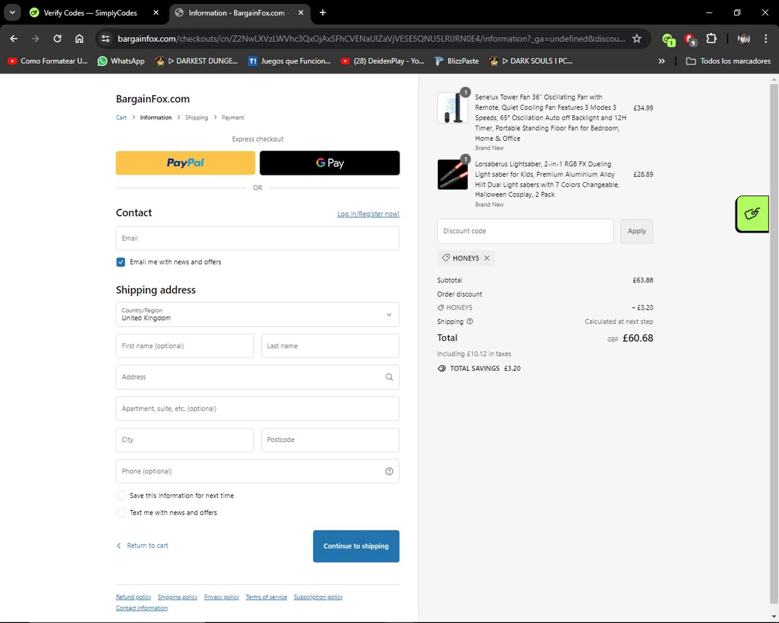
Task: Open the red extension icon with badge 9
Action: click(x=690, y=39)
